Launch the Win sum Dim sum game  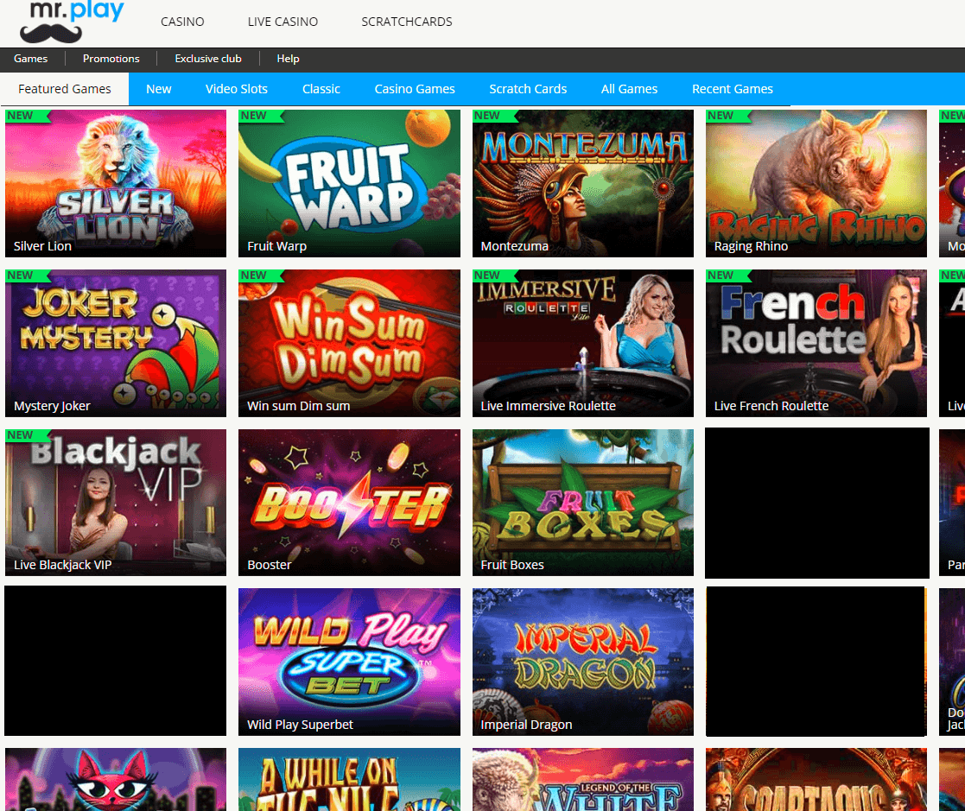(x=349, y=343)
